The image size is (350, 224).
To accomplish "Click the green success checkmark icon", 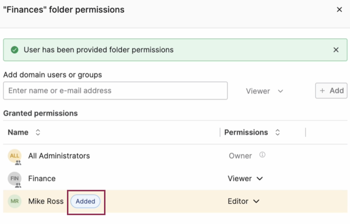I will coord(14,50).
